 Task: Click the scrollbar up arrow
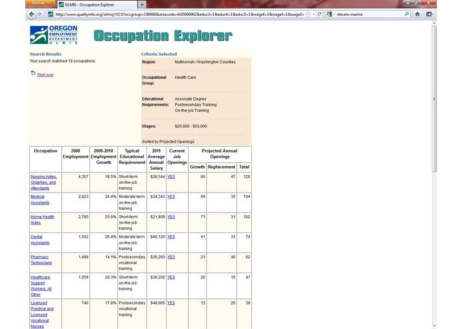click(434, 23)
